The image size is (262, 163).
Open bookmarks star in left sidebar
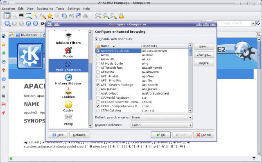pos(4,45)
